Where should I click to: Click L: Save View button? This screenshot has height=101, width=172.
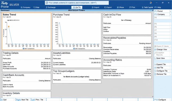pos(162,58)
